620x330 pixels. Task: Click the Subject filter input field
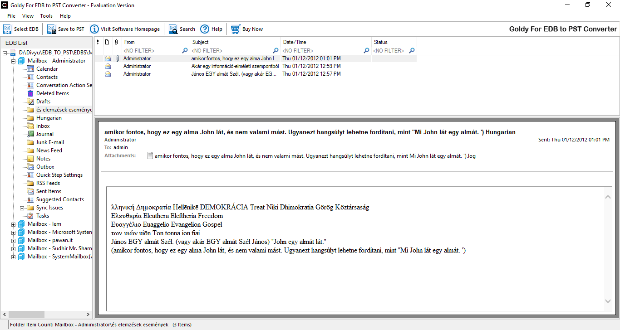(x=231, y=51)
